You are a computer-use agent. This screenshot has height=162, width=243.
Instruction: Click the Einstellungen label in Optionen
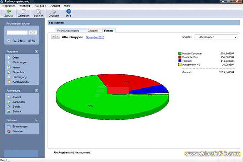pos(20,127)
